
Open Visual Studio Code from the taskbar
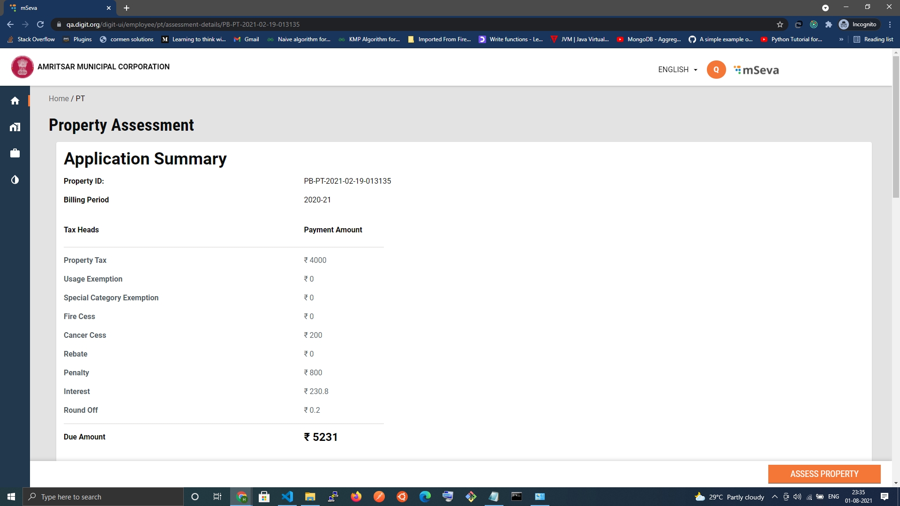[x=287, y=497]
